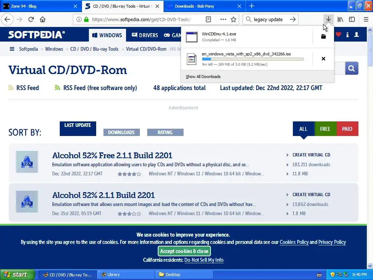Viewport: 373px width, 280px height.
Task: Click the Windows breadcrumb link
Action: tap(54, 49)
